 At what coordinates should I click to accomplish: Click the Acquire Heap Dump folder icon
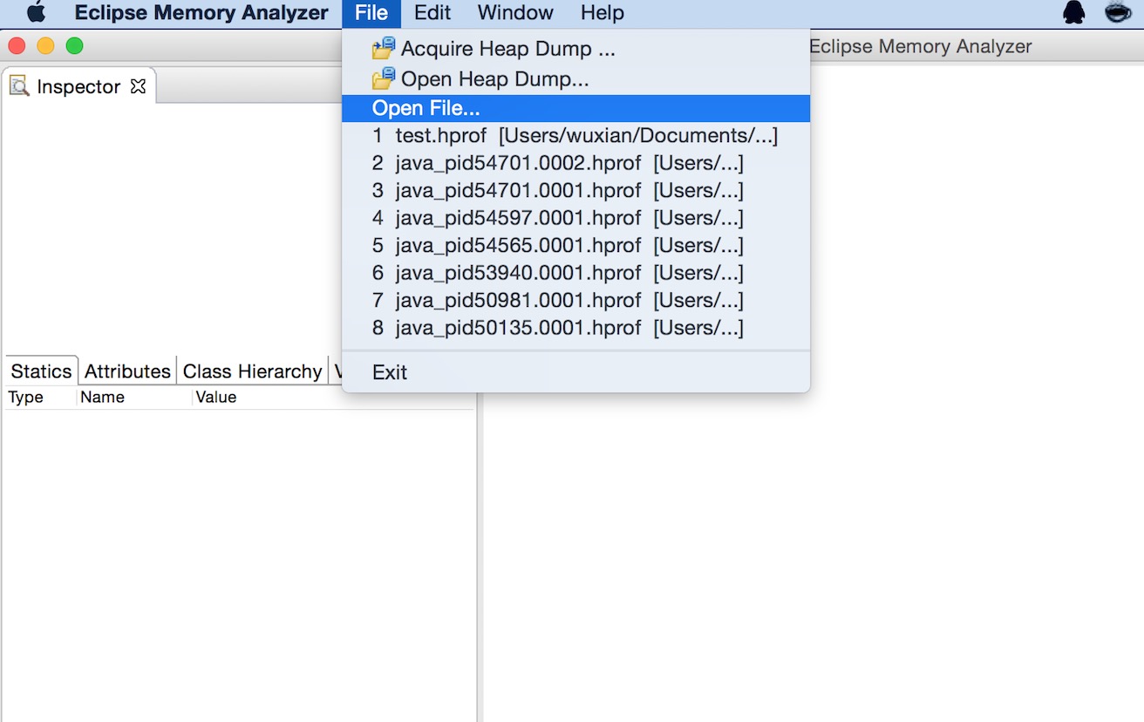click(x=384, y=49)
